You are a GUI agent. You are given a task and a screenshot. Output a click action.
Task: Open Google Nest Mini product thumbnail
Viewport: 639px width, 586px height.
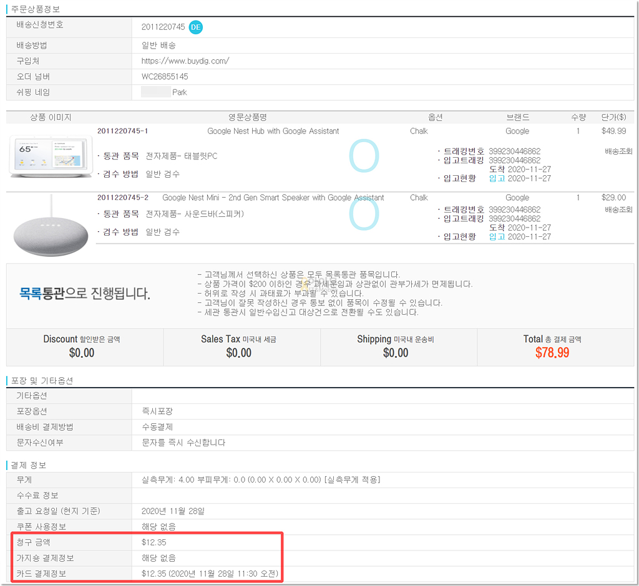point(51,226)
